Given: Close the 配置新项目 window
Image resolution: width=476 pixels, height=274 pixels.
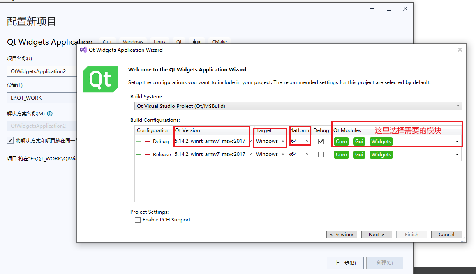Looking at the screenshot, I should tap(405, 9).
